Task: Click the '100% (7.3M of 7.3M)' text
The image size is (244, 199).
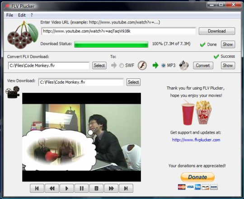Action: (171, 44)
